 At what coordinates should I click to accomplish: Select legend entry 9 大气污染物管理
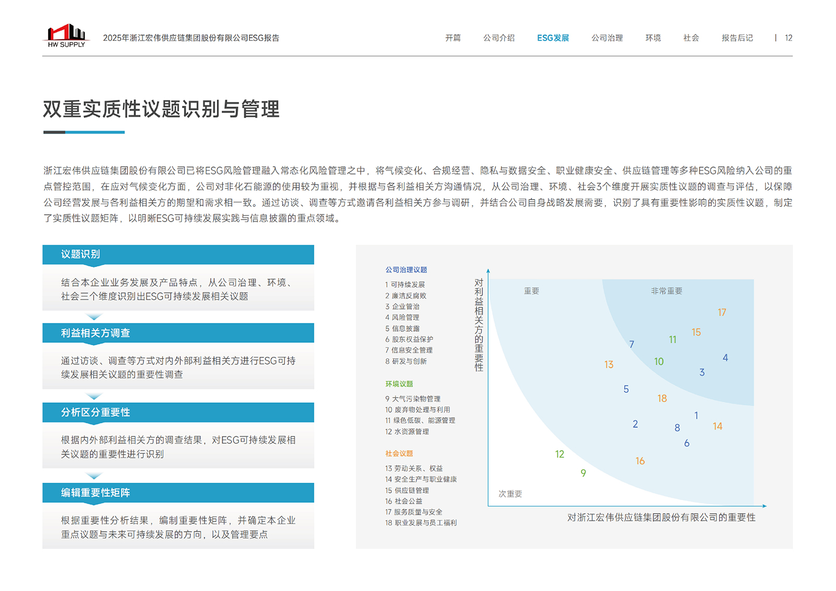click(x=413, y=399)
